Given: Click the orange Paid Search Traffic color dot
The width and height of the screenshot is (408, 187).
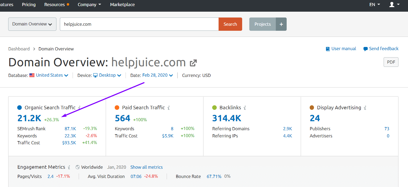Looking at the screenshot, I should 117,108.
